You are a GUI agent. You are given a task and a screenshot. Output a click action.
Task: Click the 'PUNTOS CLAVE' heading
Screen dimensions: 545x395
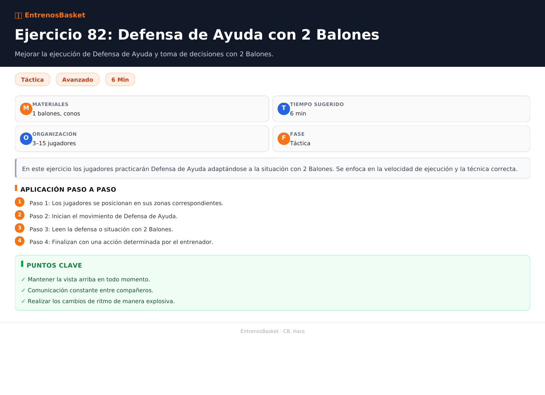[x=54, y=265]
